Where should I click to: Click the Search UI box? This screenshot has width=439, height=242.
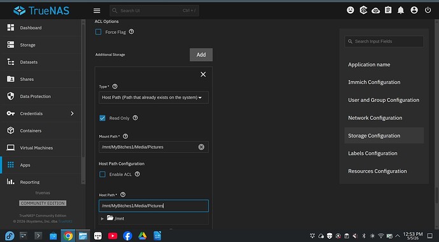[154, 11]
